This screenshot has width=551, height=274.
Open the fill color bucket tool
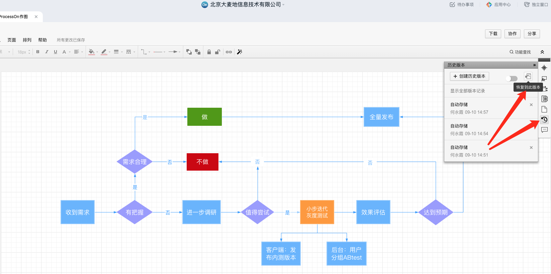93,52
